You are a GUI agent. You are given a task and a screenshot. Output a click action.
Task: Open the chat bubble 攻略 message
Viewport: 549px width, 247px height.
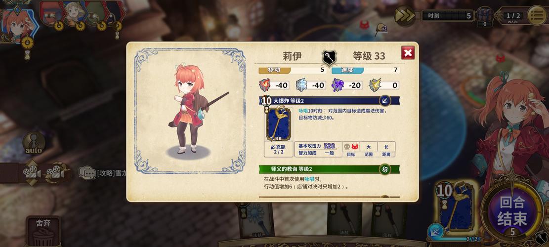tap(102, 172)
